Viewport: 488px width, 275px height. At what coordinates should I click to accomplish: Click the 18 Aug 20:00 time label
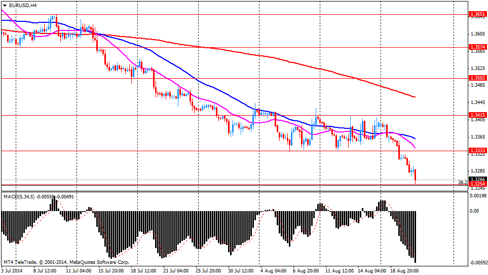click(x=404, y=270)
